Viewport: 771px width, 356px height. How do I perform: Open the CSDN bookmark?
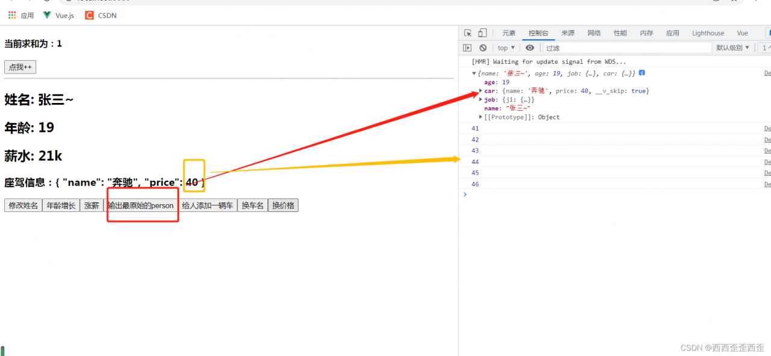click(101, 16)
